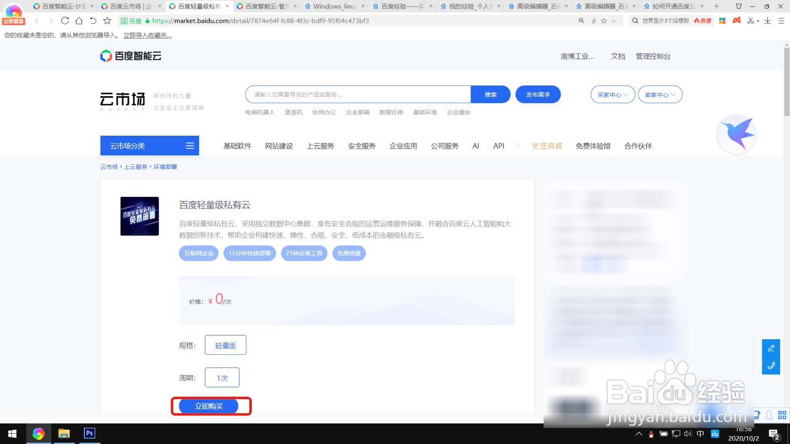
Task: Expand the 卖家中心 dropdown
Action: point(660,95)
